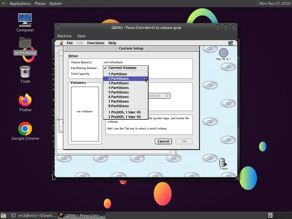292x219 pixels.
Task: Click the Total Capacity label
Action: coord(81,74)
